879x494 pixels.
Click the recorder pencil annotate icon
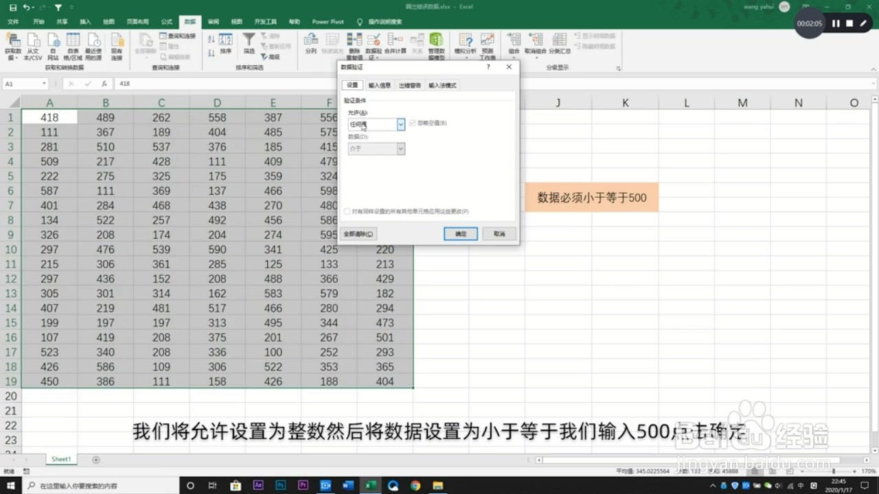point(864,23)
